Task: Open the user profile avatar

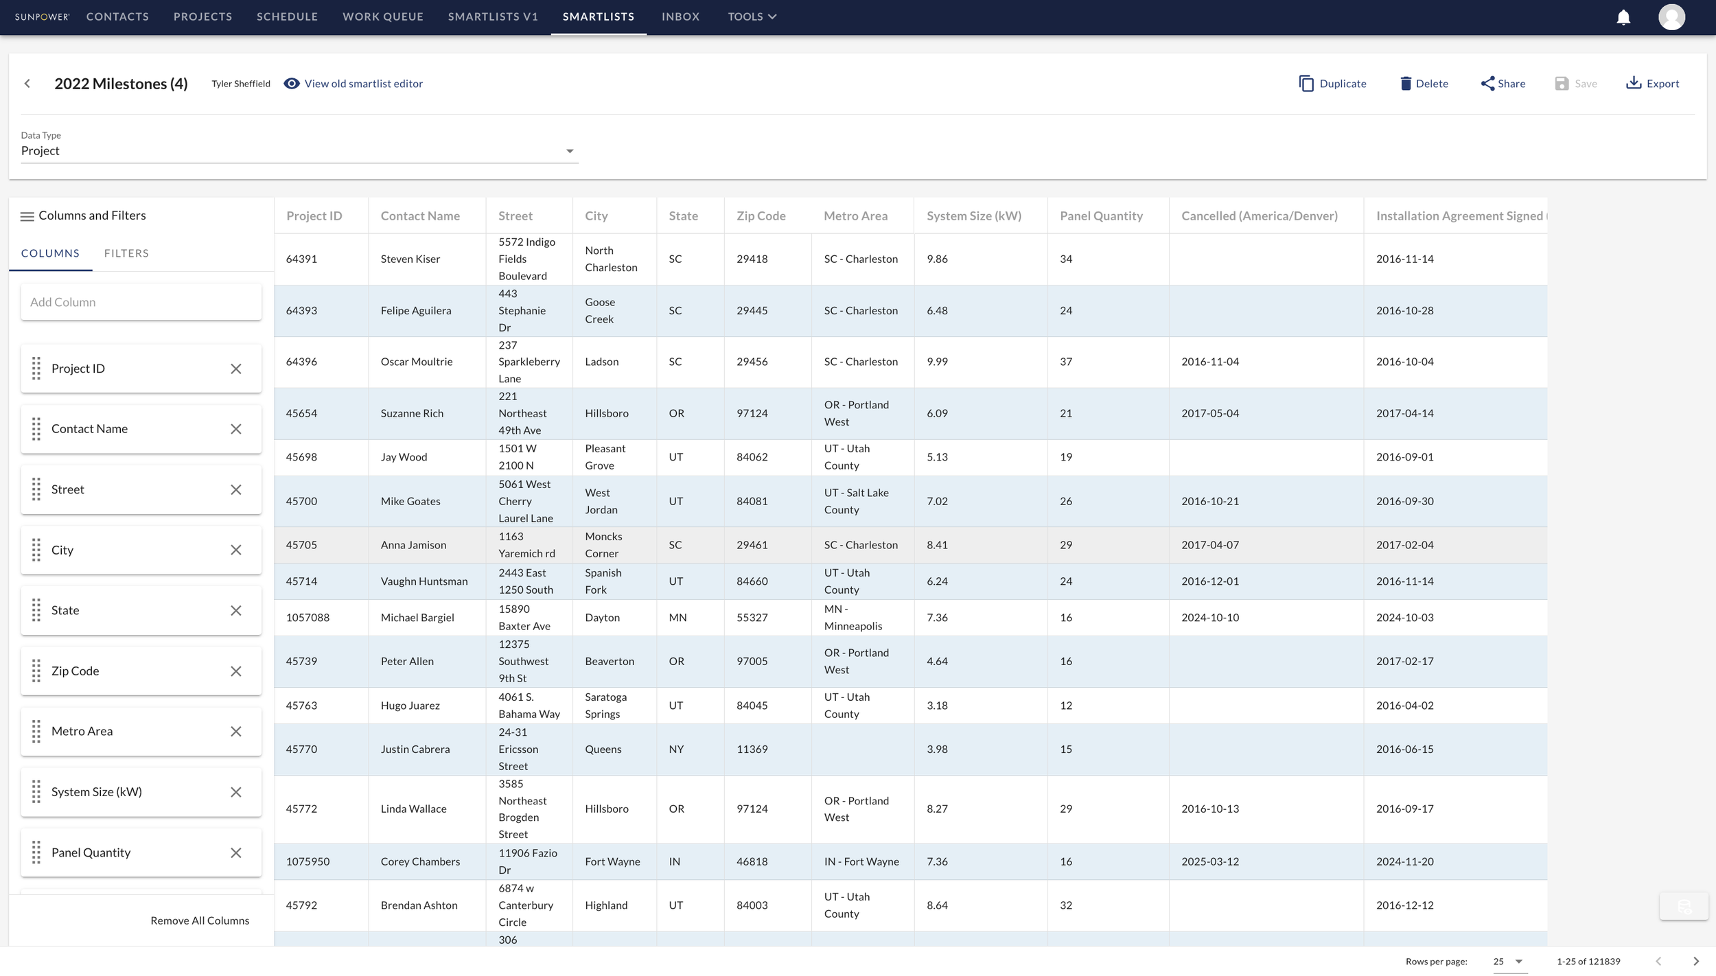Action: coord(1673,16)
